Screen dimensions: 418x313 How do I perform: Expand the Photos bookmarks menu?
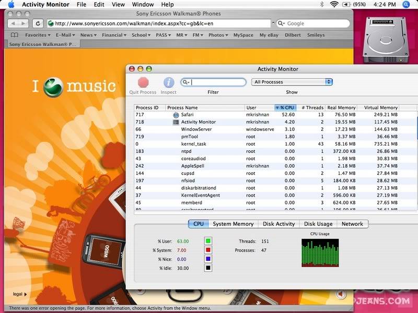pyautogui.click(x=218, y=35)
